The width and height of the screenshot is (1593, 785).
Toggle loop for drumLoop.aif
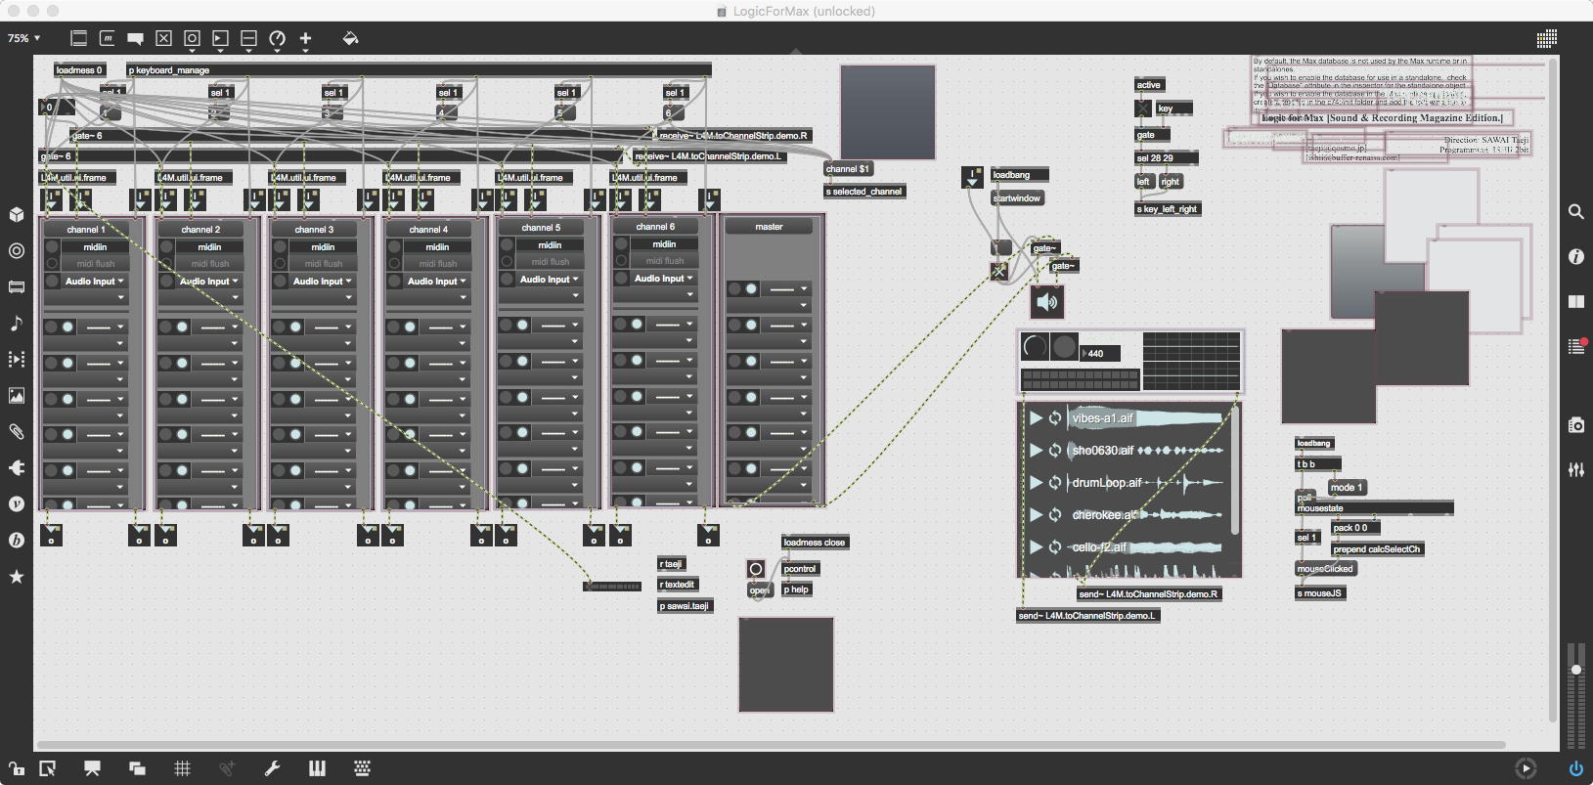coord(1055,483)
